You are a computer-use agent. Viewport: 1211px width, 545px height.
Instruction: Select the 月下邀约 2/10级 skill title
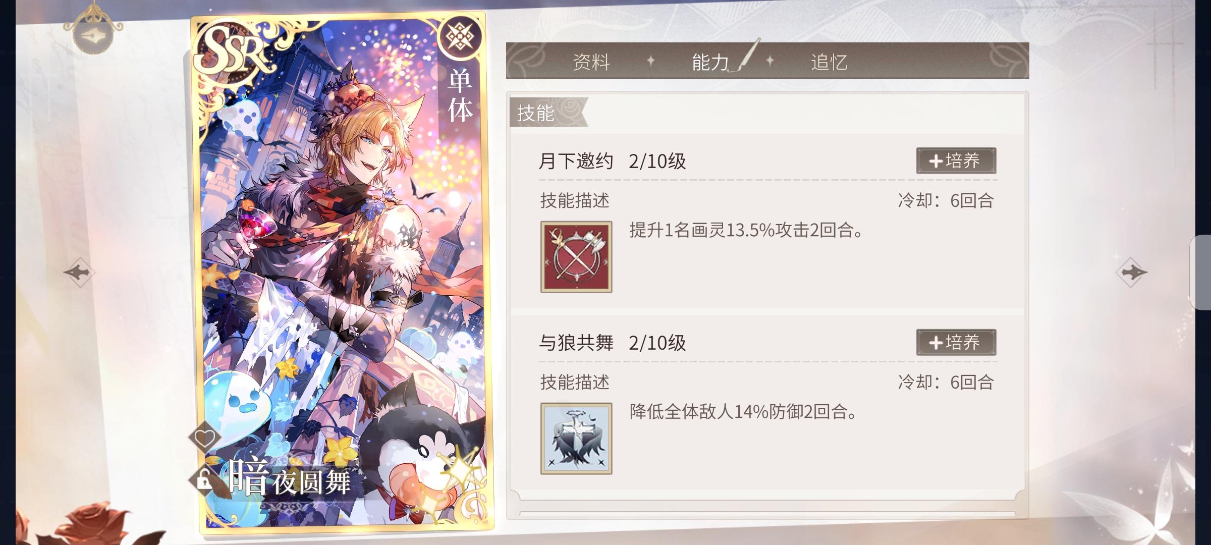pyautogui.click(x=613, y=161)
